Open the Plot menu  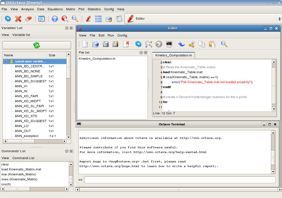[x=81, y=9]
